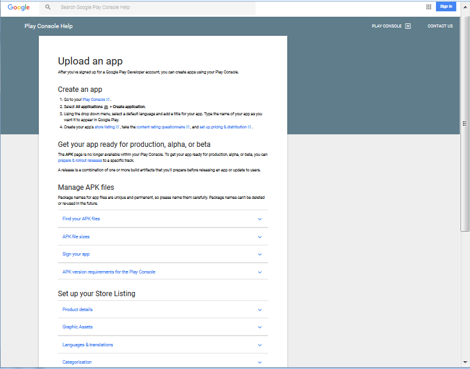The width and height of the screenshot is (470, 369).
Task: Go to Play Console Help home
Action: [x=48, y=26]
